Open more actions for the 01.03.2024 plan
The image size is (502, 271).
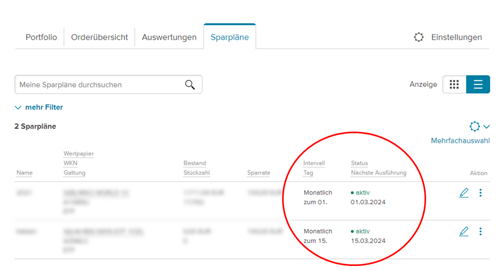coord(480,193)
